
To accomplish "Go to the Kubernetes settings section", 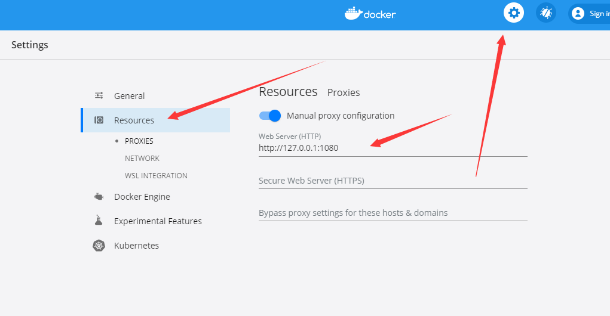I will point(137,246).
